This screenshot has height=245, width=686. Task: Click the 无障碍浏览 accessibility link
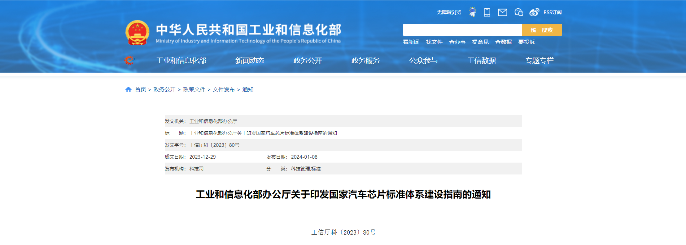click(449, 12)
